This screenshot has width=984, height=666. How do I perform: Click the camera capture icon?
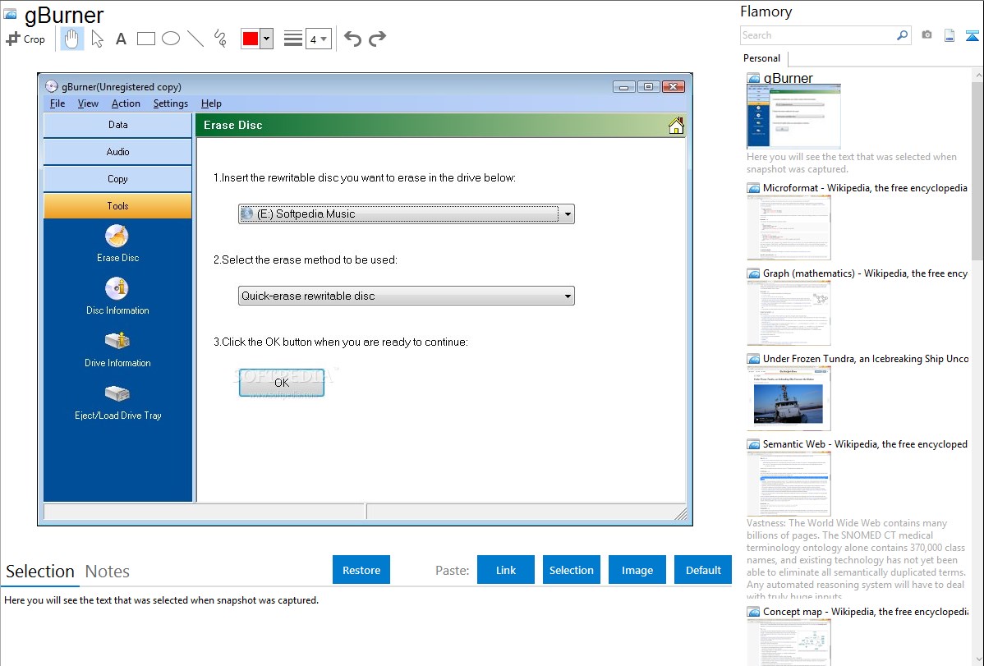click(x=927, y=35)
